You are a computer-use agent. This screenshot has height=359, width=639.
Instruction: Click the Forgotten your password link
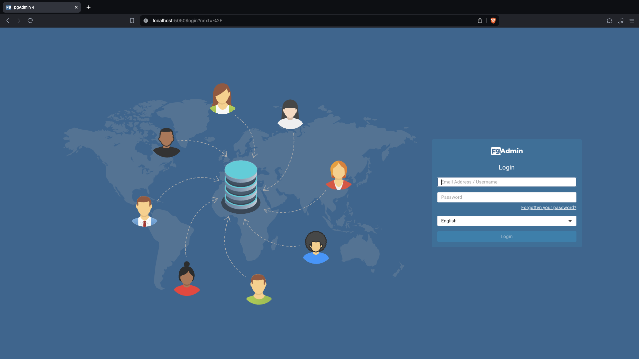pyautogui.click(x=548, y=207)
